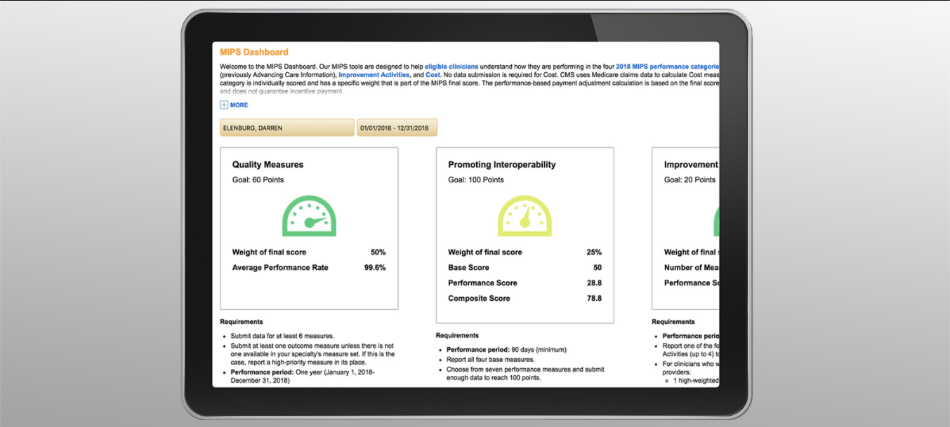Click the green Quality Measures gauge icon
The image size is (950, 427).
point(309,215)
